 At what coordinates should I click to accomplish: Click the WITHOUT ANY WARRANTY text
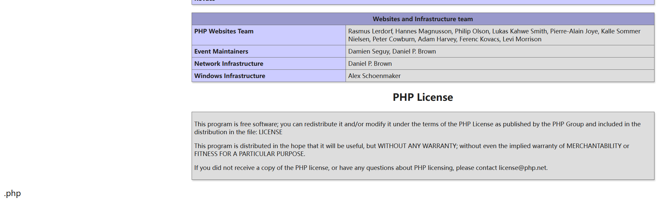point(417,146)
